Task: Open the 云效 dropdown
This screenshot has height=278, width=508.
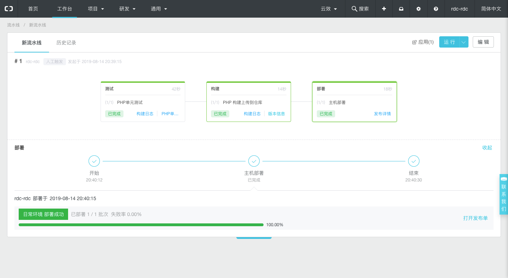Action: [x=329, y=9]
